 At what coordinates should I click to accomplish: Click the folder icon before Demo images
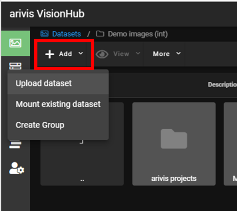tap(100, 34)
